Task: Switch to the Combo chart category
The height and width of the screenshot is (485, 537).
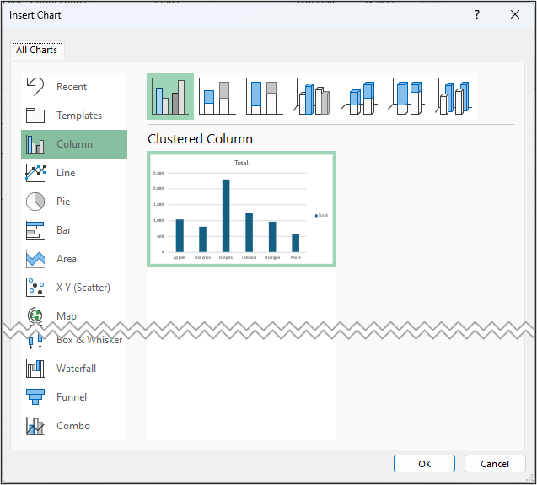Action: coord(72,426)
